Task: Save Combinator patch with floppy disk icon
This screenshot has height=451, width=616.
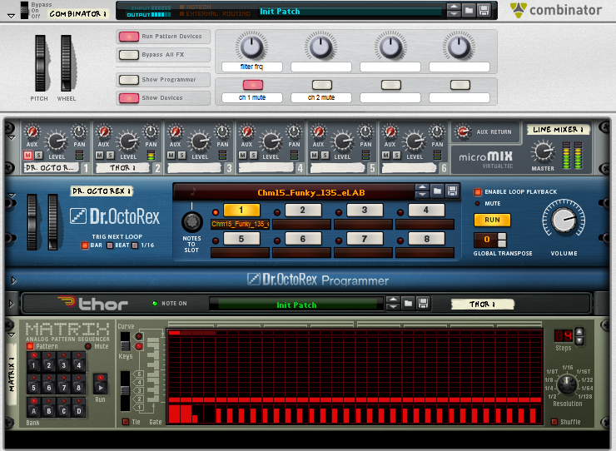Action: coord(484,10)
